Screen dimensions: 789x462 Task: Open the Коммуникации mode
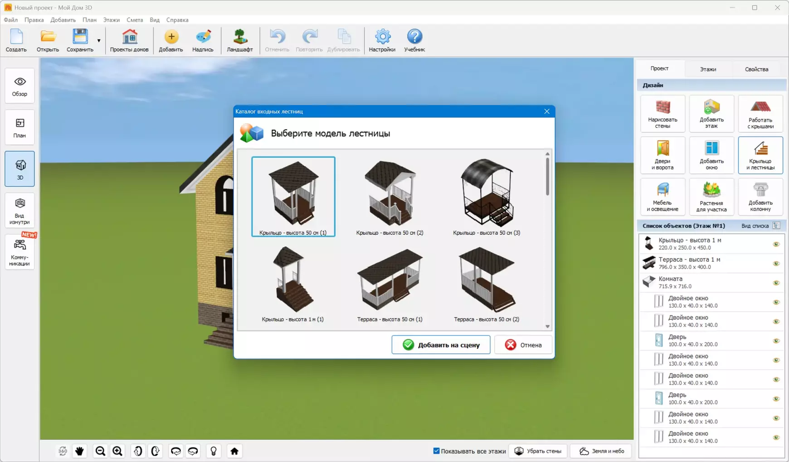(x=19, y=252)
